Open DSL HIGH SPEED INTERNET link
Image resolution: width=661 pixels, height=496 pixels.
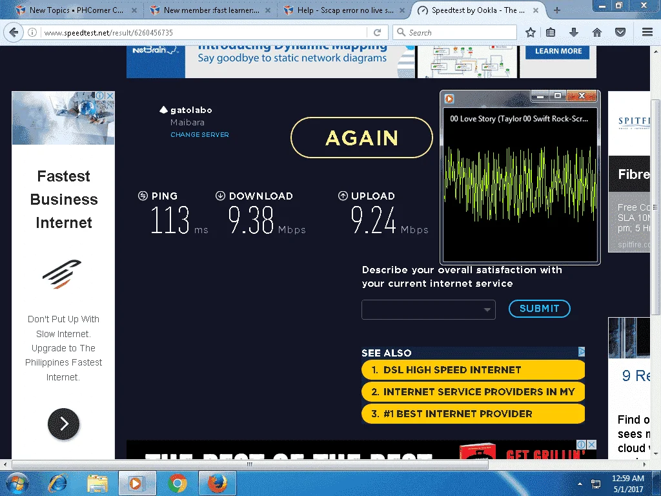tap(473, 370)
